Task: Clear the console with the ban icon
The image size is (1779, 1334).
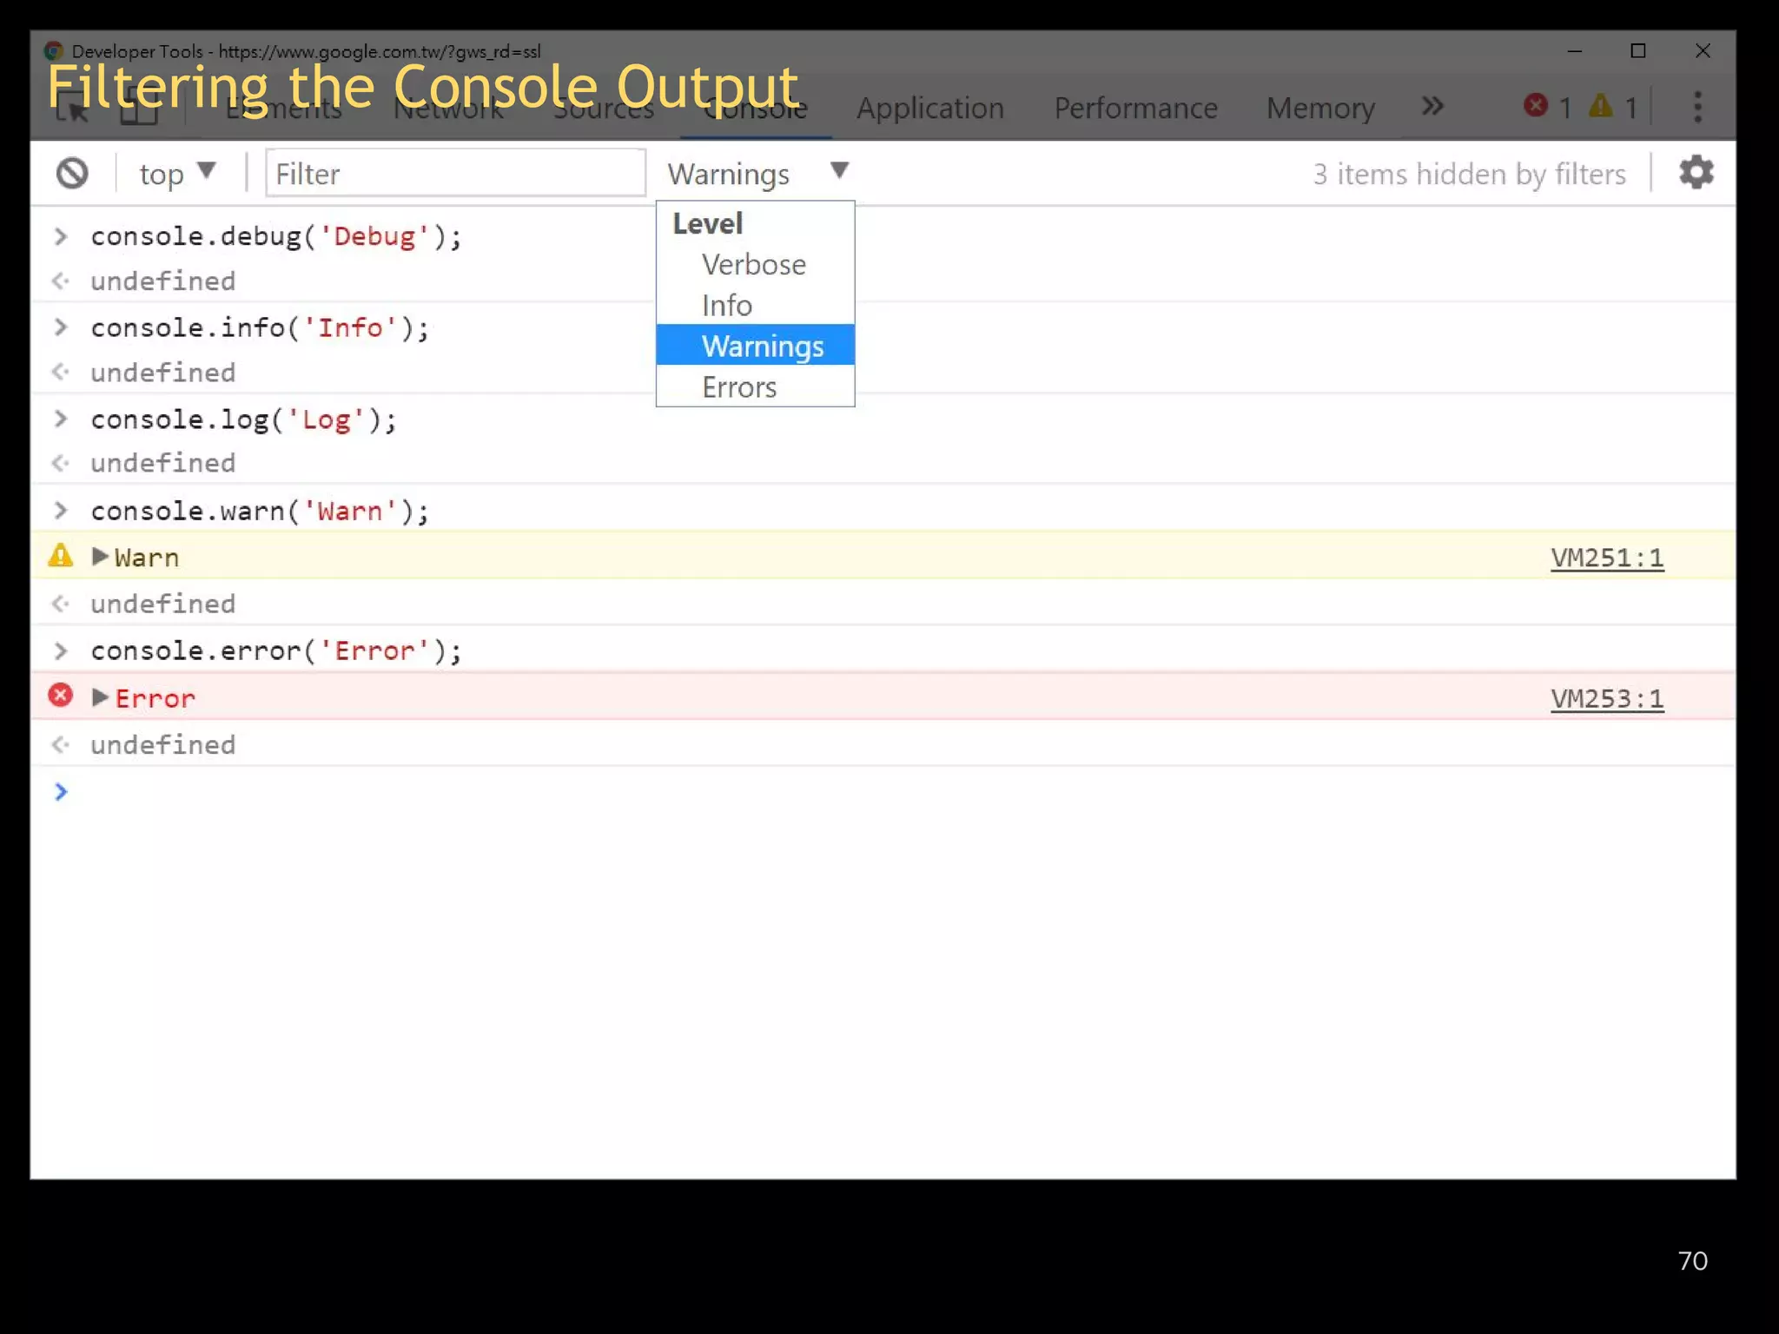Action: tap(72, 174)
